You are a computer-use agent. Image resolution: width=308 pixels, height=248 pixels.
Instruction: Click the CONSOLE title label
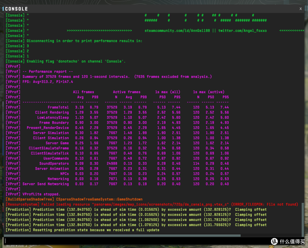click(x=17, y=9)
